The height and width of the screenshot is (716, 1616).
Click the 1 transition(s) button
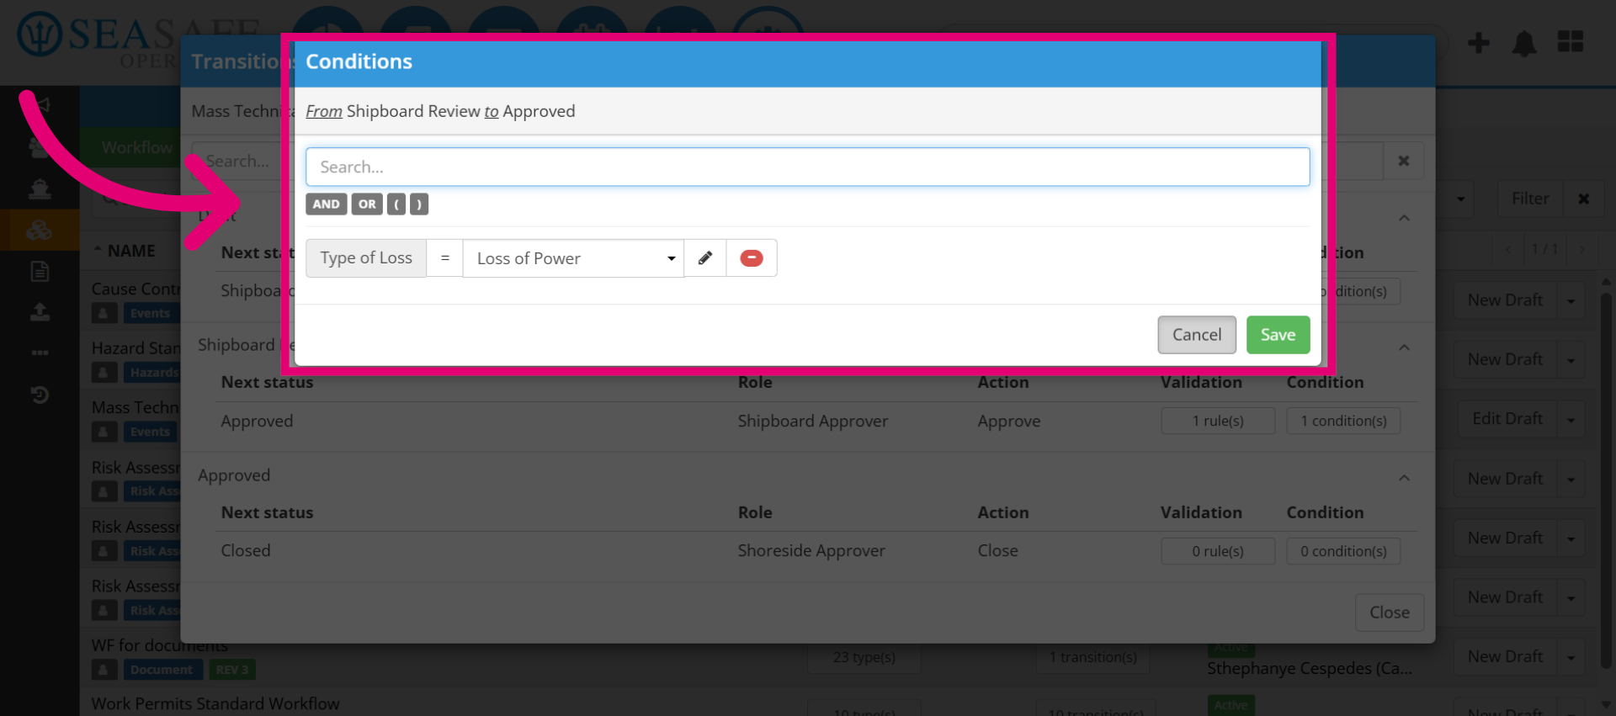click(x=1093, y=657)
